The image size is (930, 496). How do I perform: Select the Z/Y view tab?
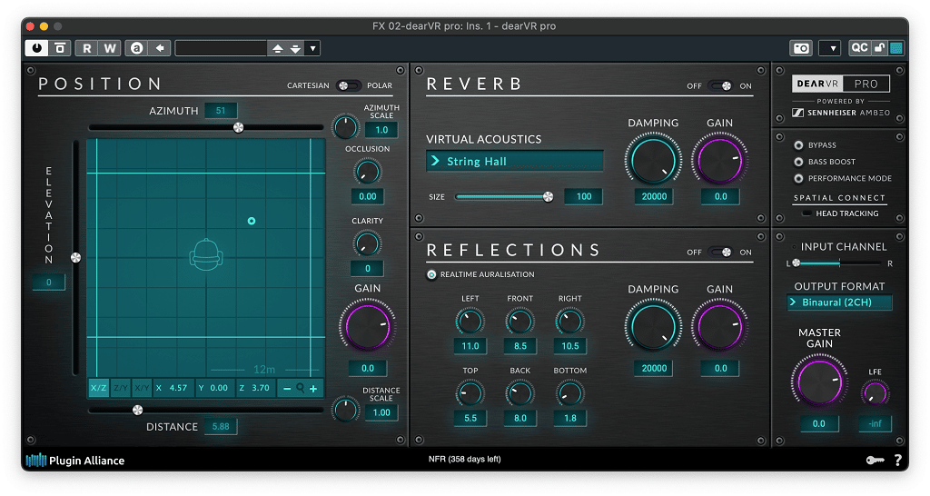121,388
